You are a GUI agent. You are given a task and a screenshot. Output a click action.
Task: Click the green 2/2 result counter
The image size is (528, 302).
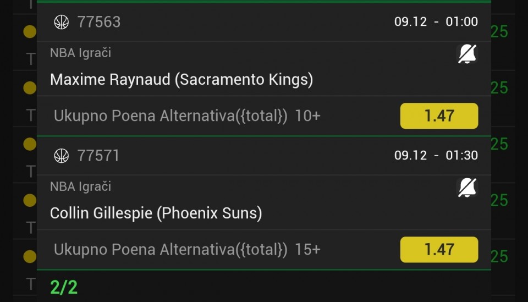[64, 287]
